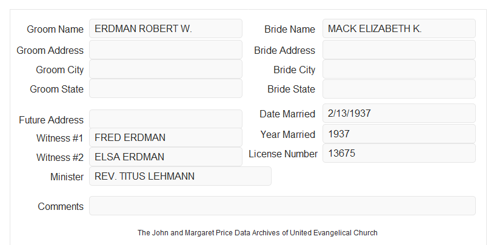Focus the Groom State field

165,88
